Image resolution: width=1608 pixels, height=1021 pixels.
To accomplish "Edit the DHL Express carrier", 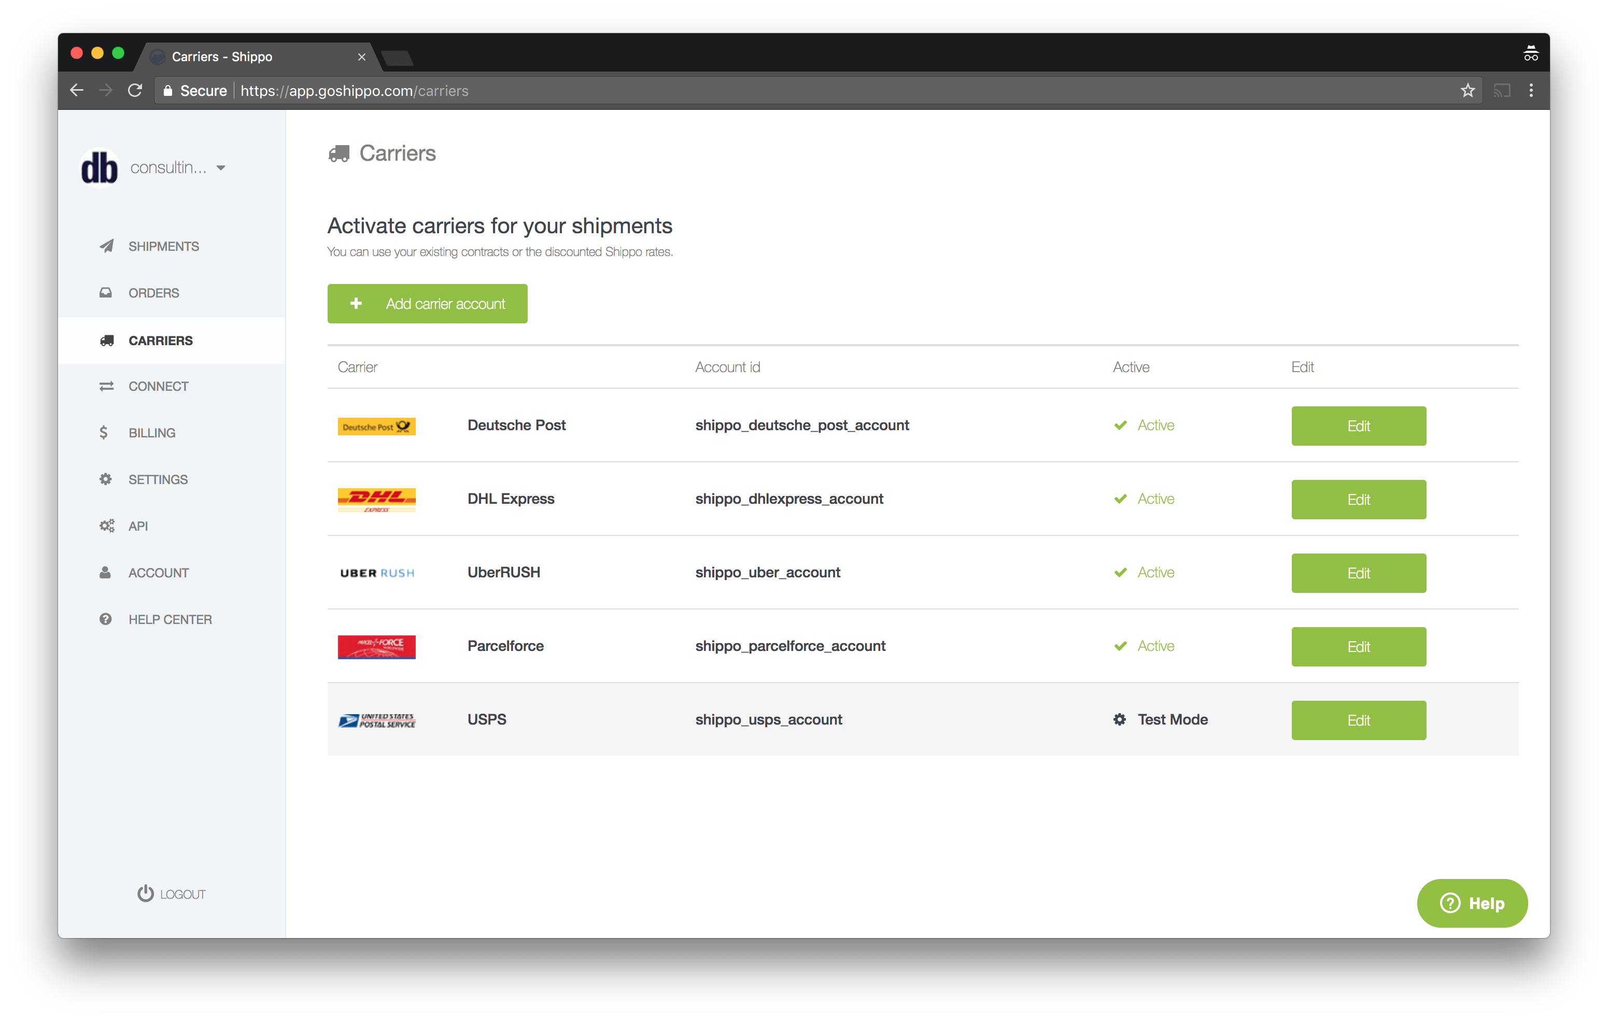I will point(1359,500).
